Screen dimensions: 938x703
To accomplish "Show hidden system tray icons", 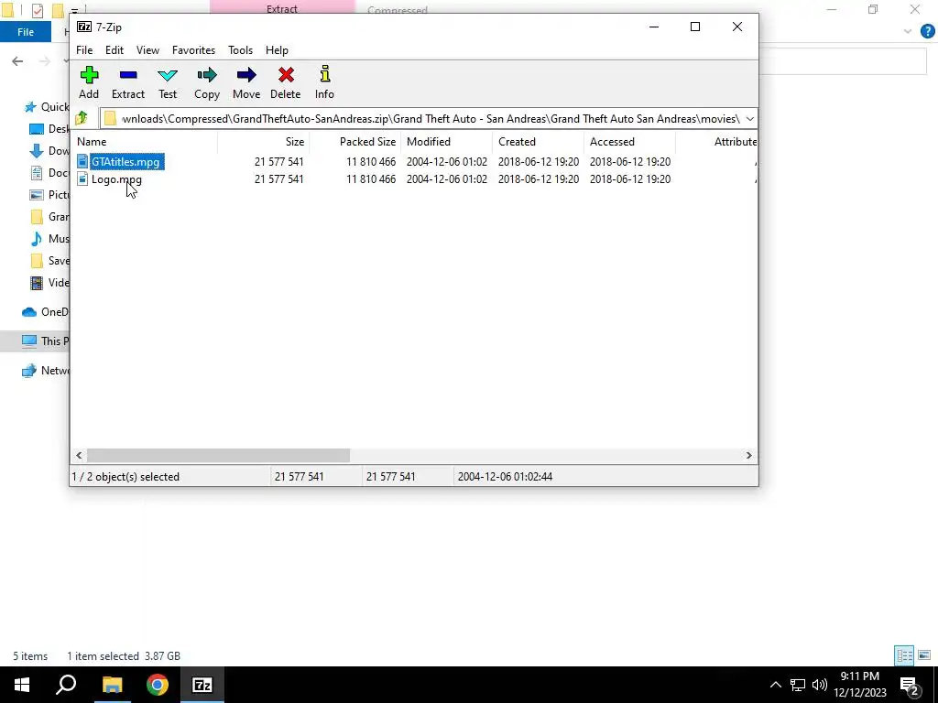I will click(775, 685).
